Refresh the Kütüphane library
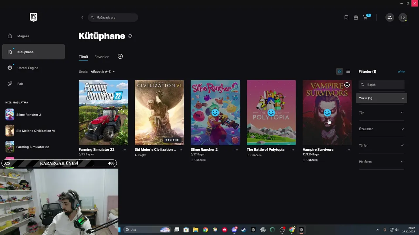This screenshot has width=419, height=235. [x=130, y=36]
